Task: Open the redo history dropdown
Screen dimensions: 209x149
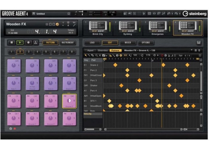Action: 179,14
